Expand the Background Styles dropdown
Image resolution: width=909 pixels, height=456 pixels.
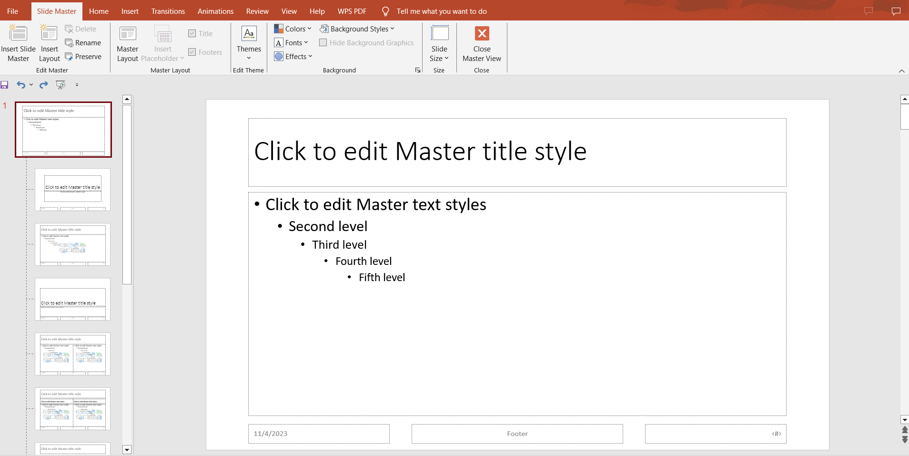click(357, 29)
